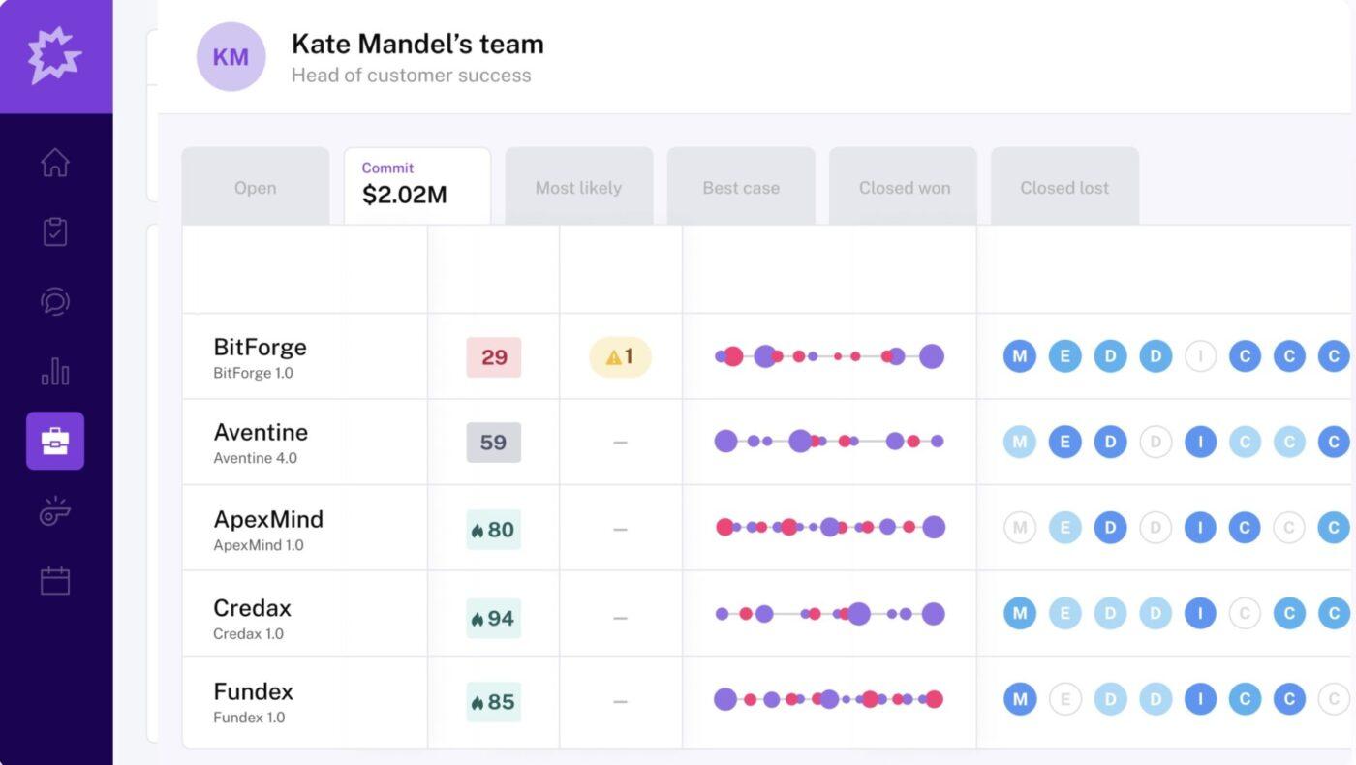The width and height of the screenshot is (1356, 765).
Task: Open the Most likely tab
Action: pos(578,188)
